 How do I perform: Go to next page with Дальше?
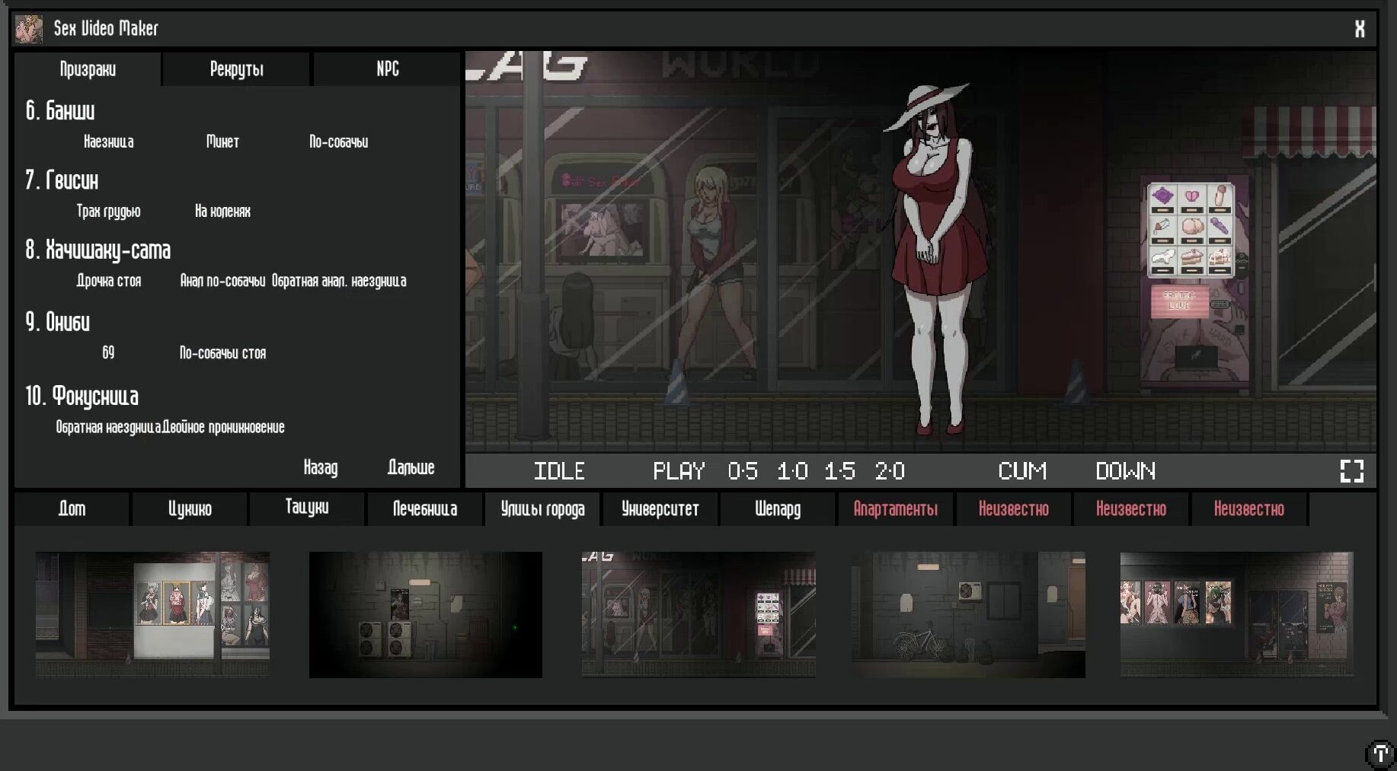411,467
